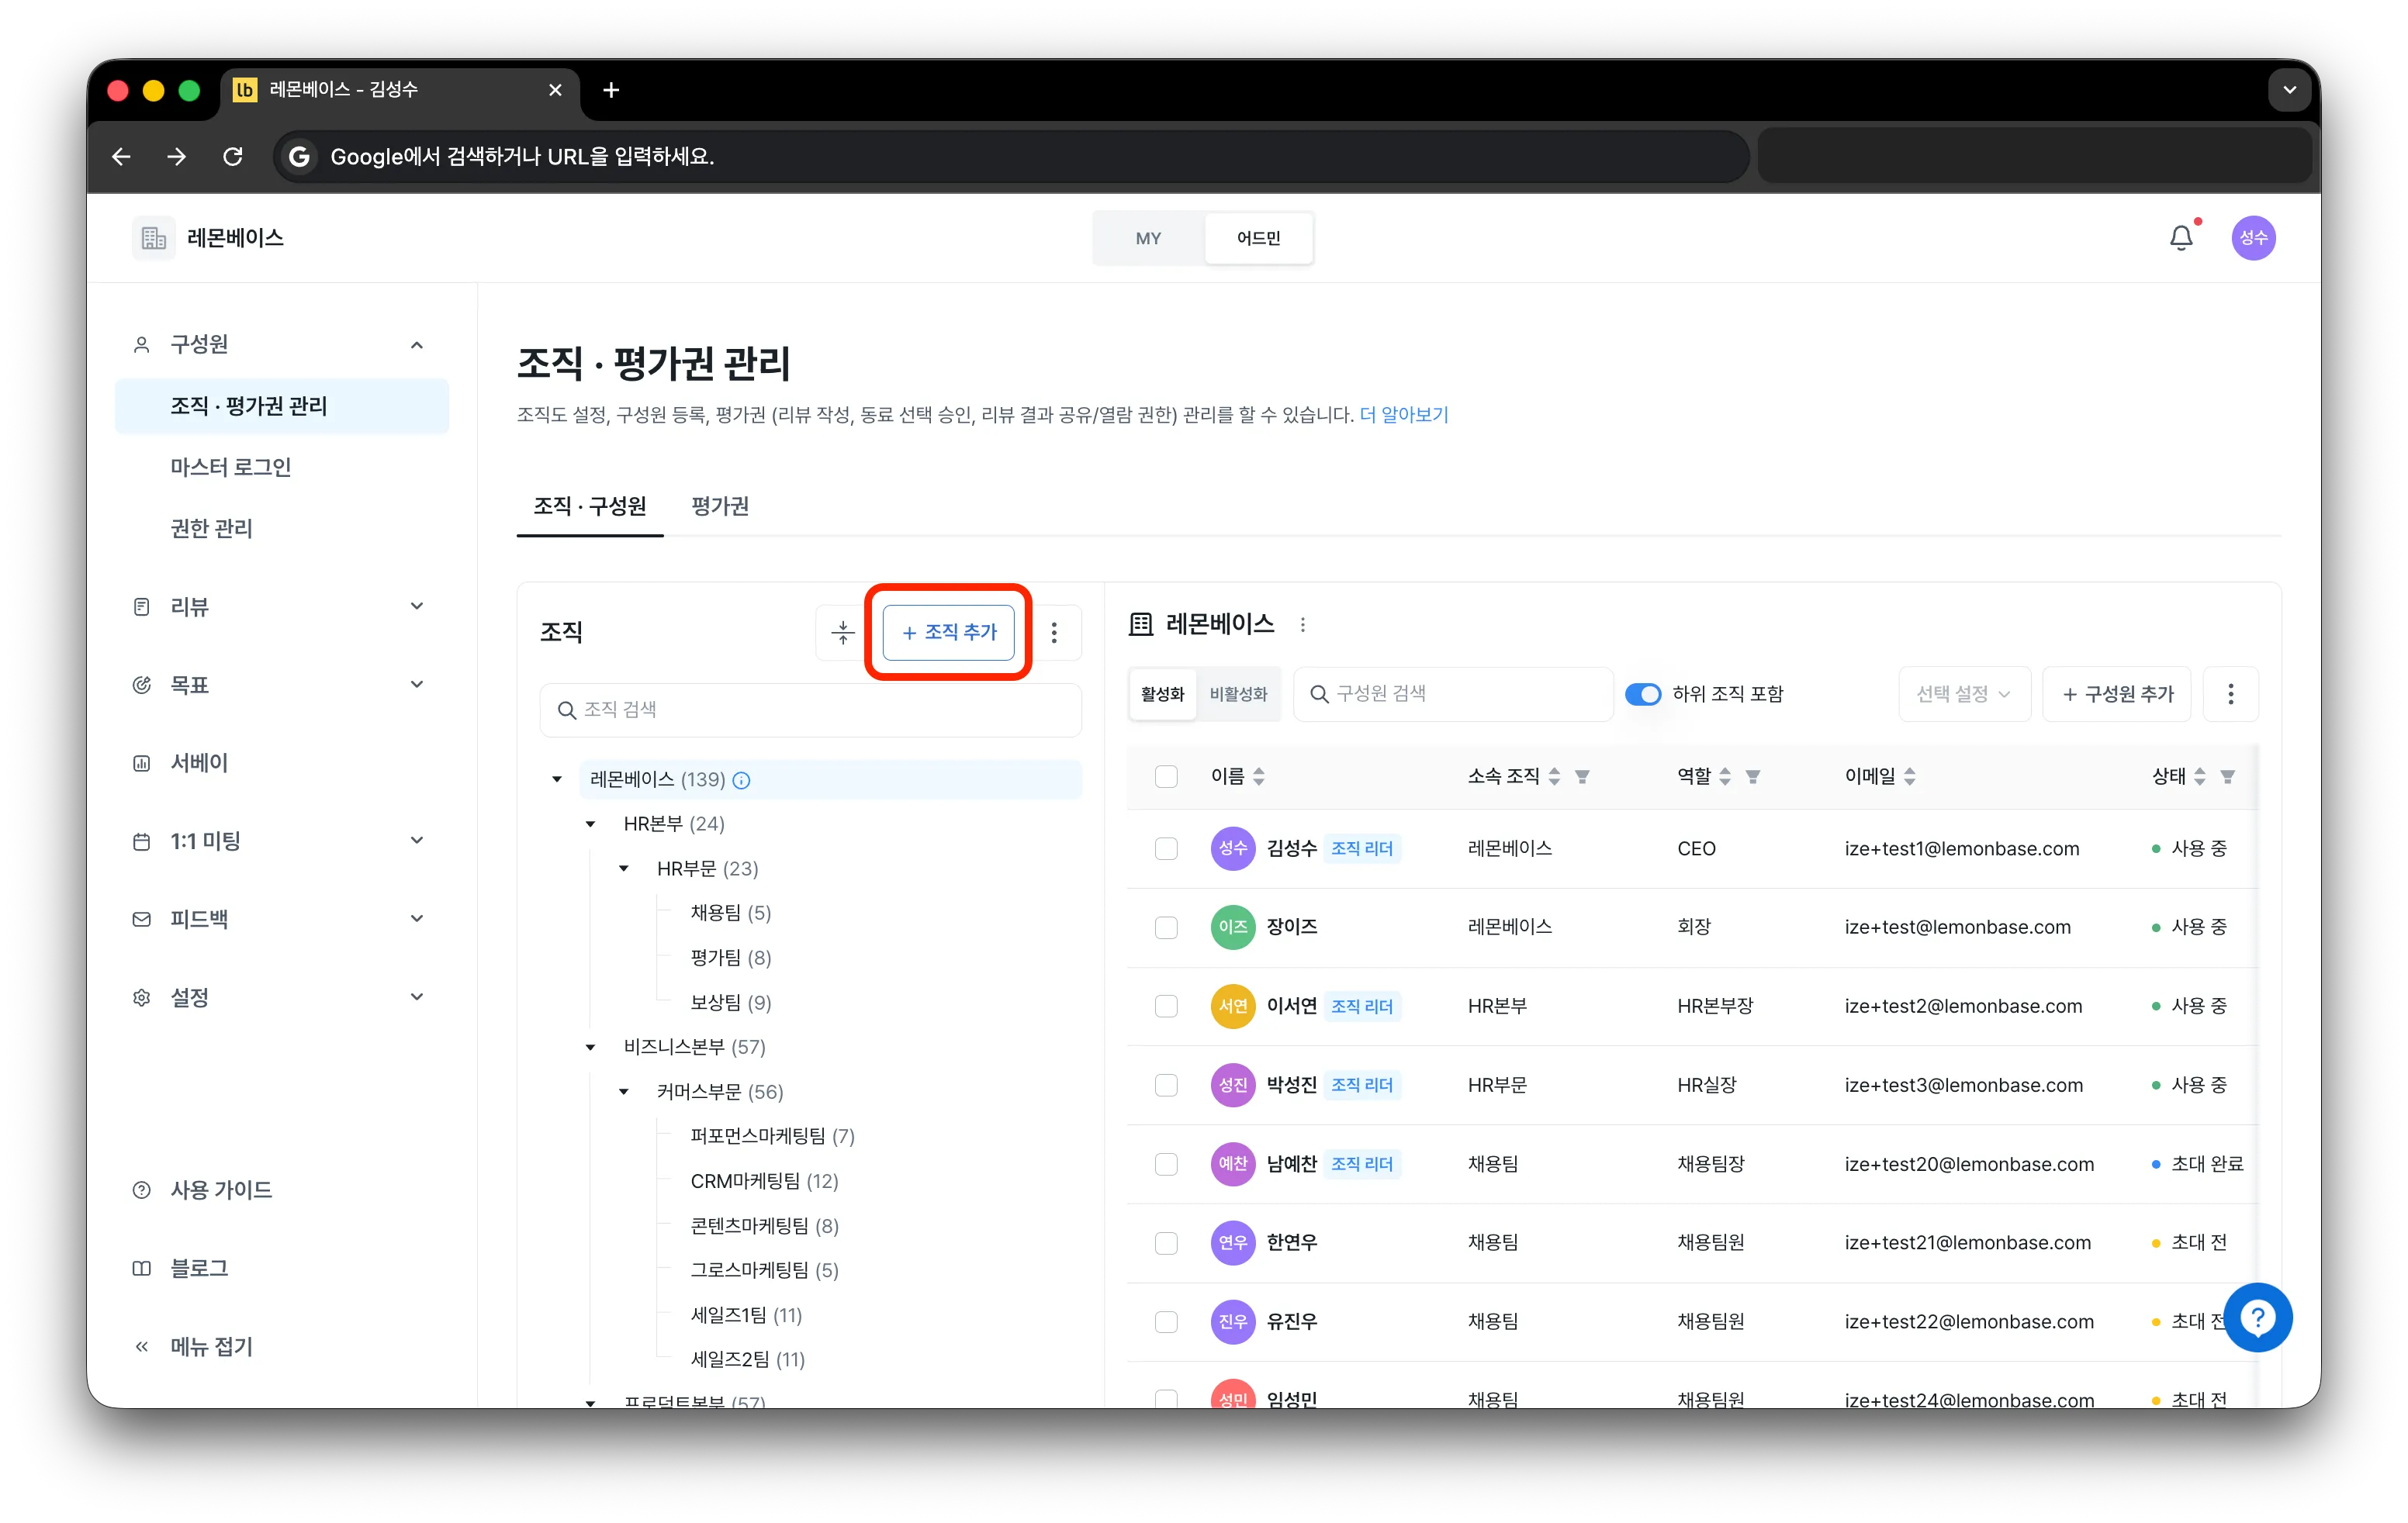Check the box for 남예찬
Image resolution: width=2408 pixels, height=1523 pixels.
tap(1166, 1164)
